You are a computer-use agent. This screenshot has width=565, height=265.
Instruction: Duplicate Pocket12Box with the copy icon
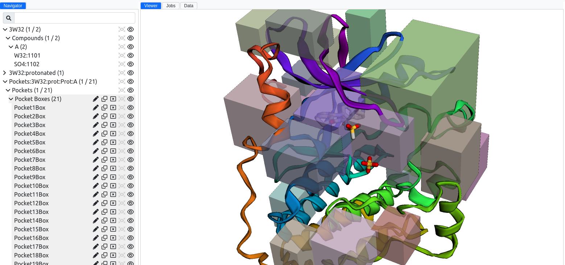104,203
